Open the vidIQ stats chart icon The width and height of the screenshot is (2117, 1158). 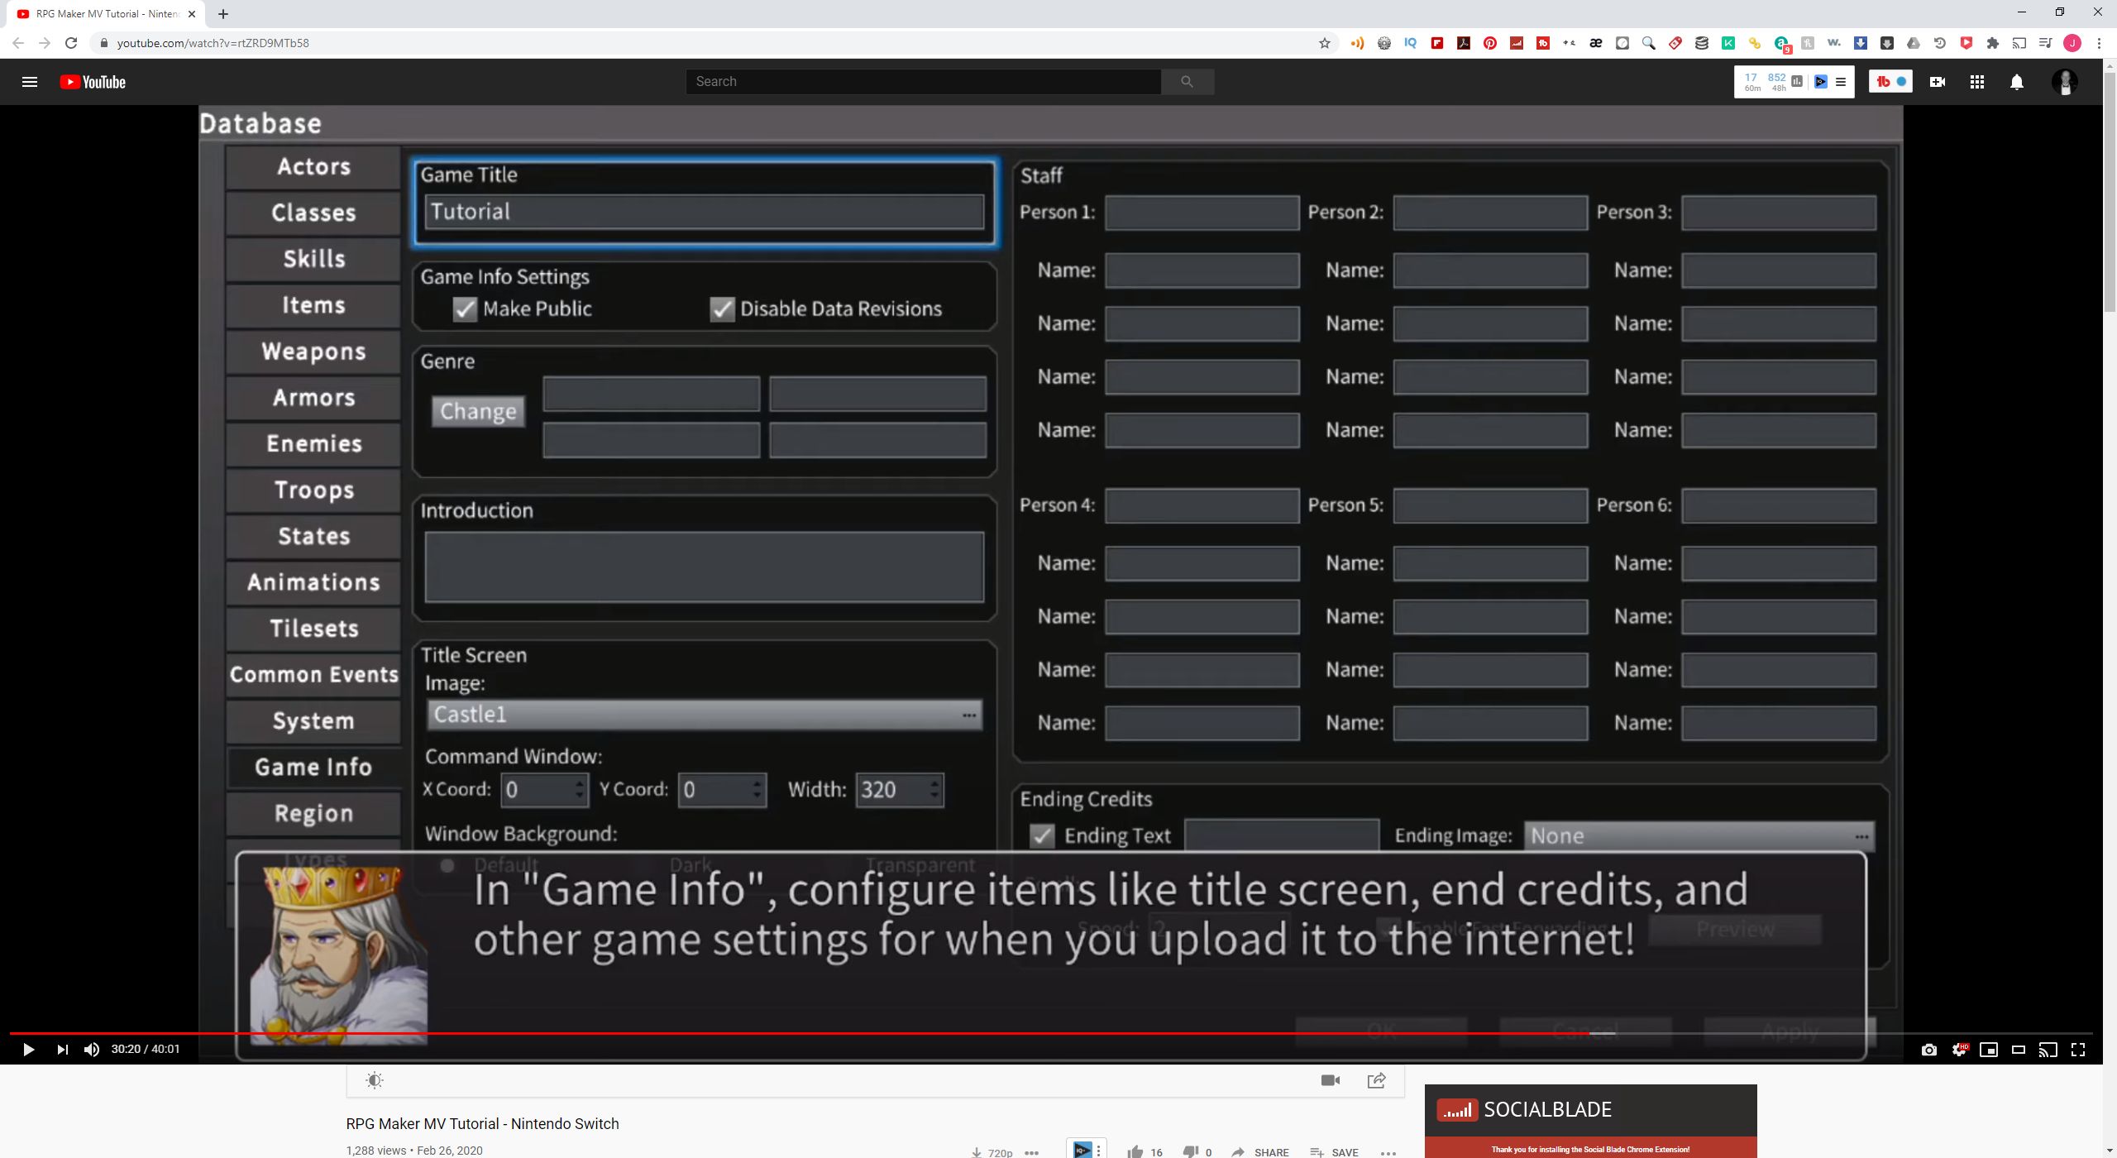pyautogui.click(x=1797, y=81)
